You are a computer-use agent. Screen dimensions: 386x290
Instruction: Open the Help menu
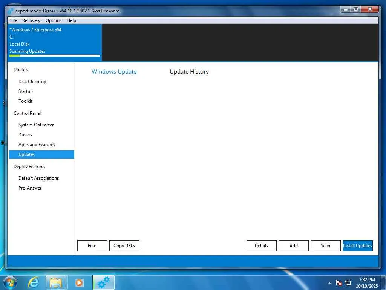[x=71, y=20]
